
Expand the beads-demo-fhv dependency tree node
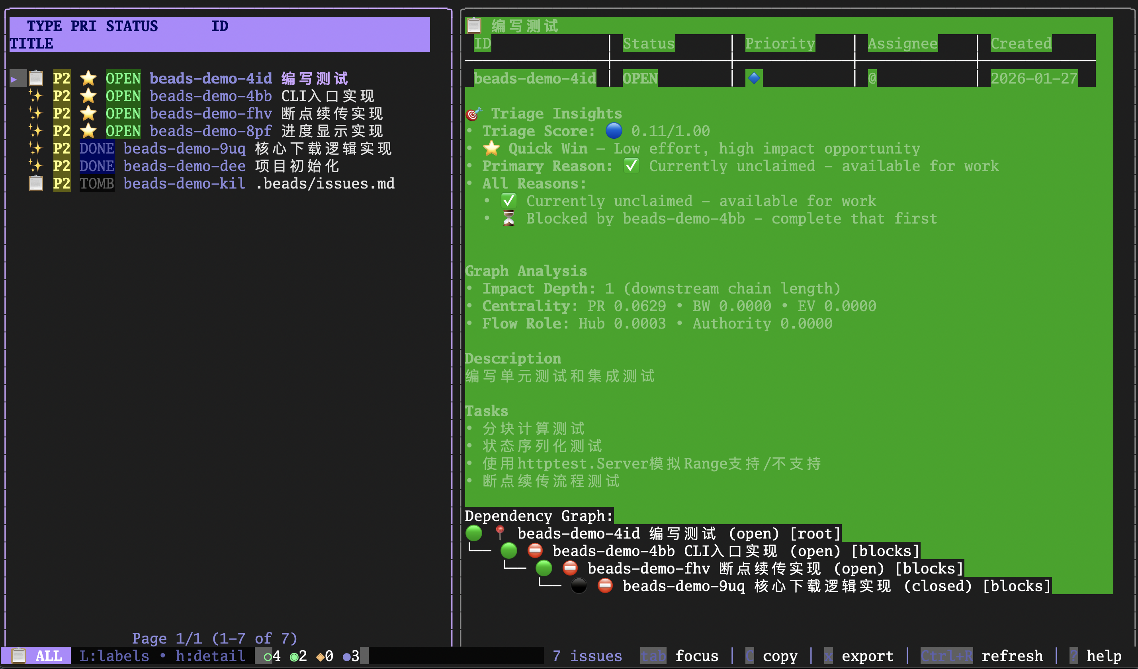[544, 568]
